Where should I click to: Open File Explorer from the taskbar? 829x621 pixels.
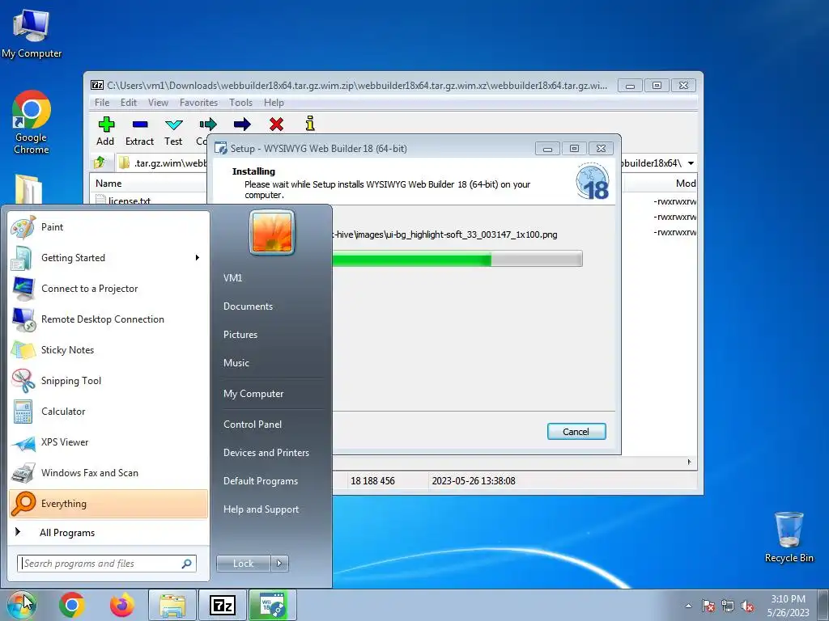[172, 605]
